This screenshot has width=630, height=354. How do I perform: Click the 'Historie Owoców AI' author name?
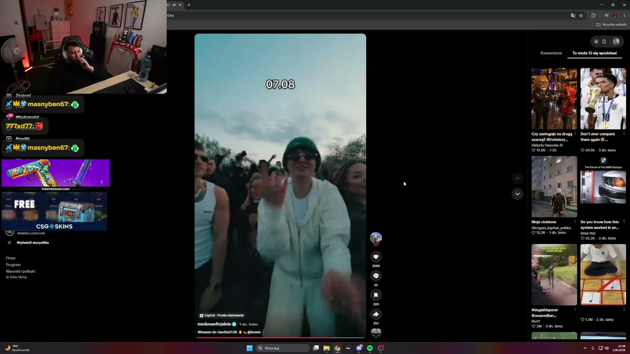(547, 146)
